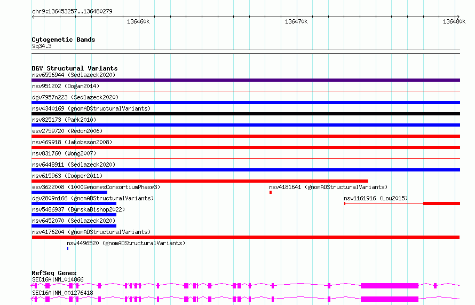Select the blue esv3622008 variant bar
The image size is (475, 305).
coord(69,192)
